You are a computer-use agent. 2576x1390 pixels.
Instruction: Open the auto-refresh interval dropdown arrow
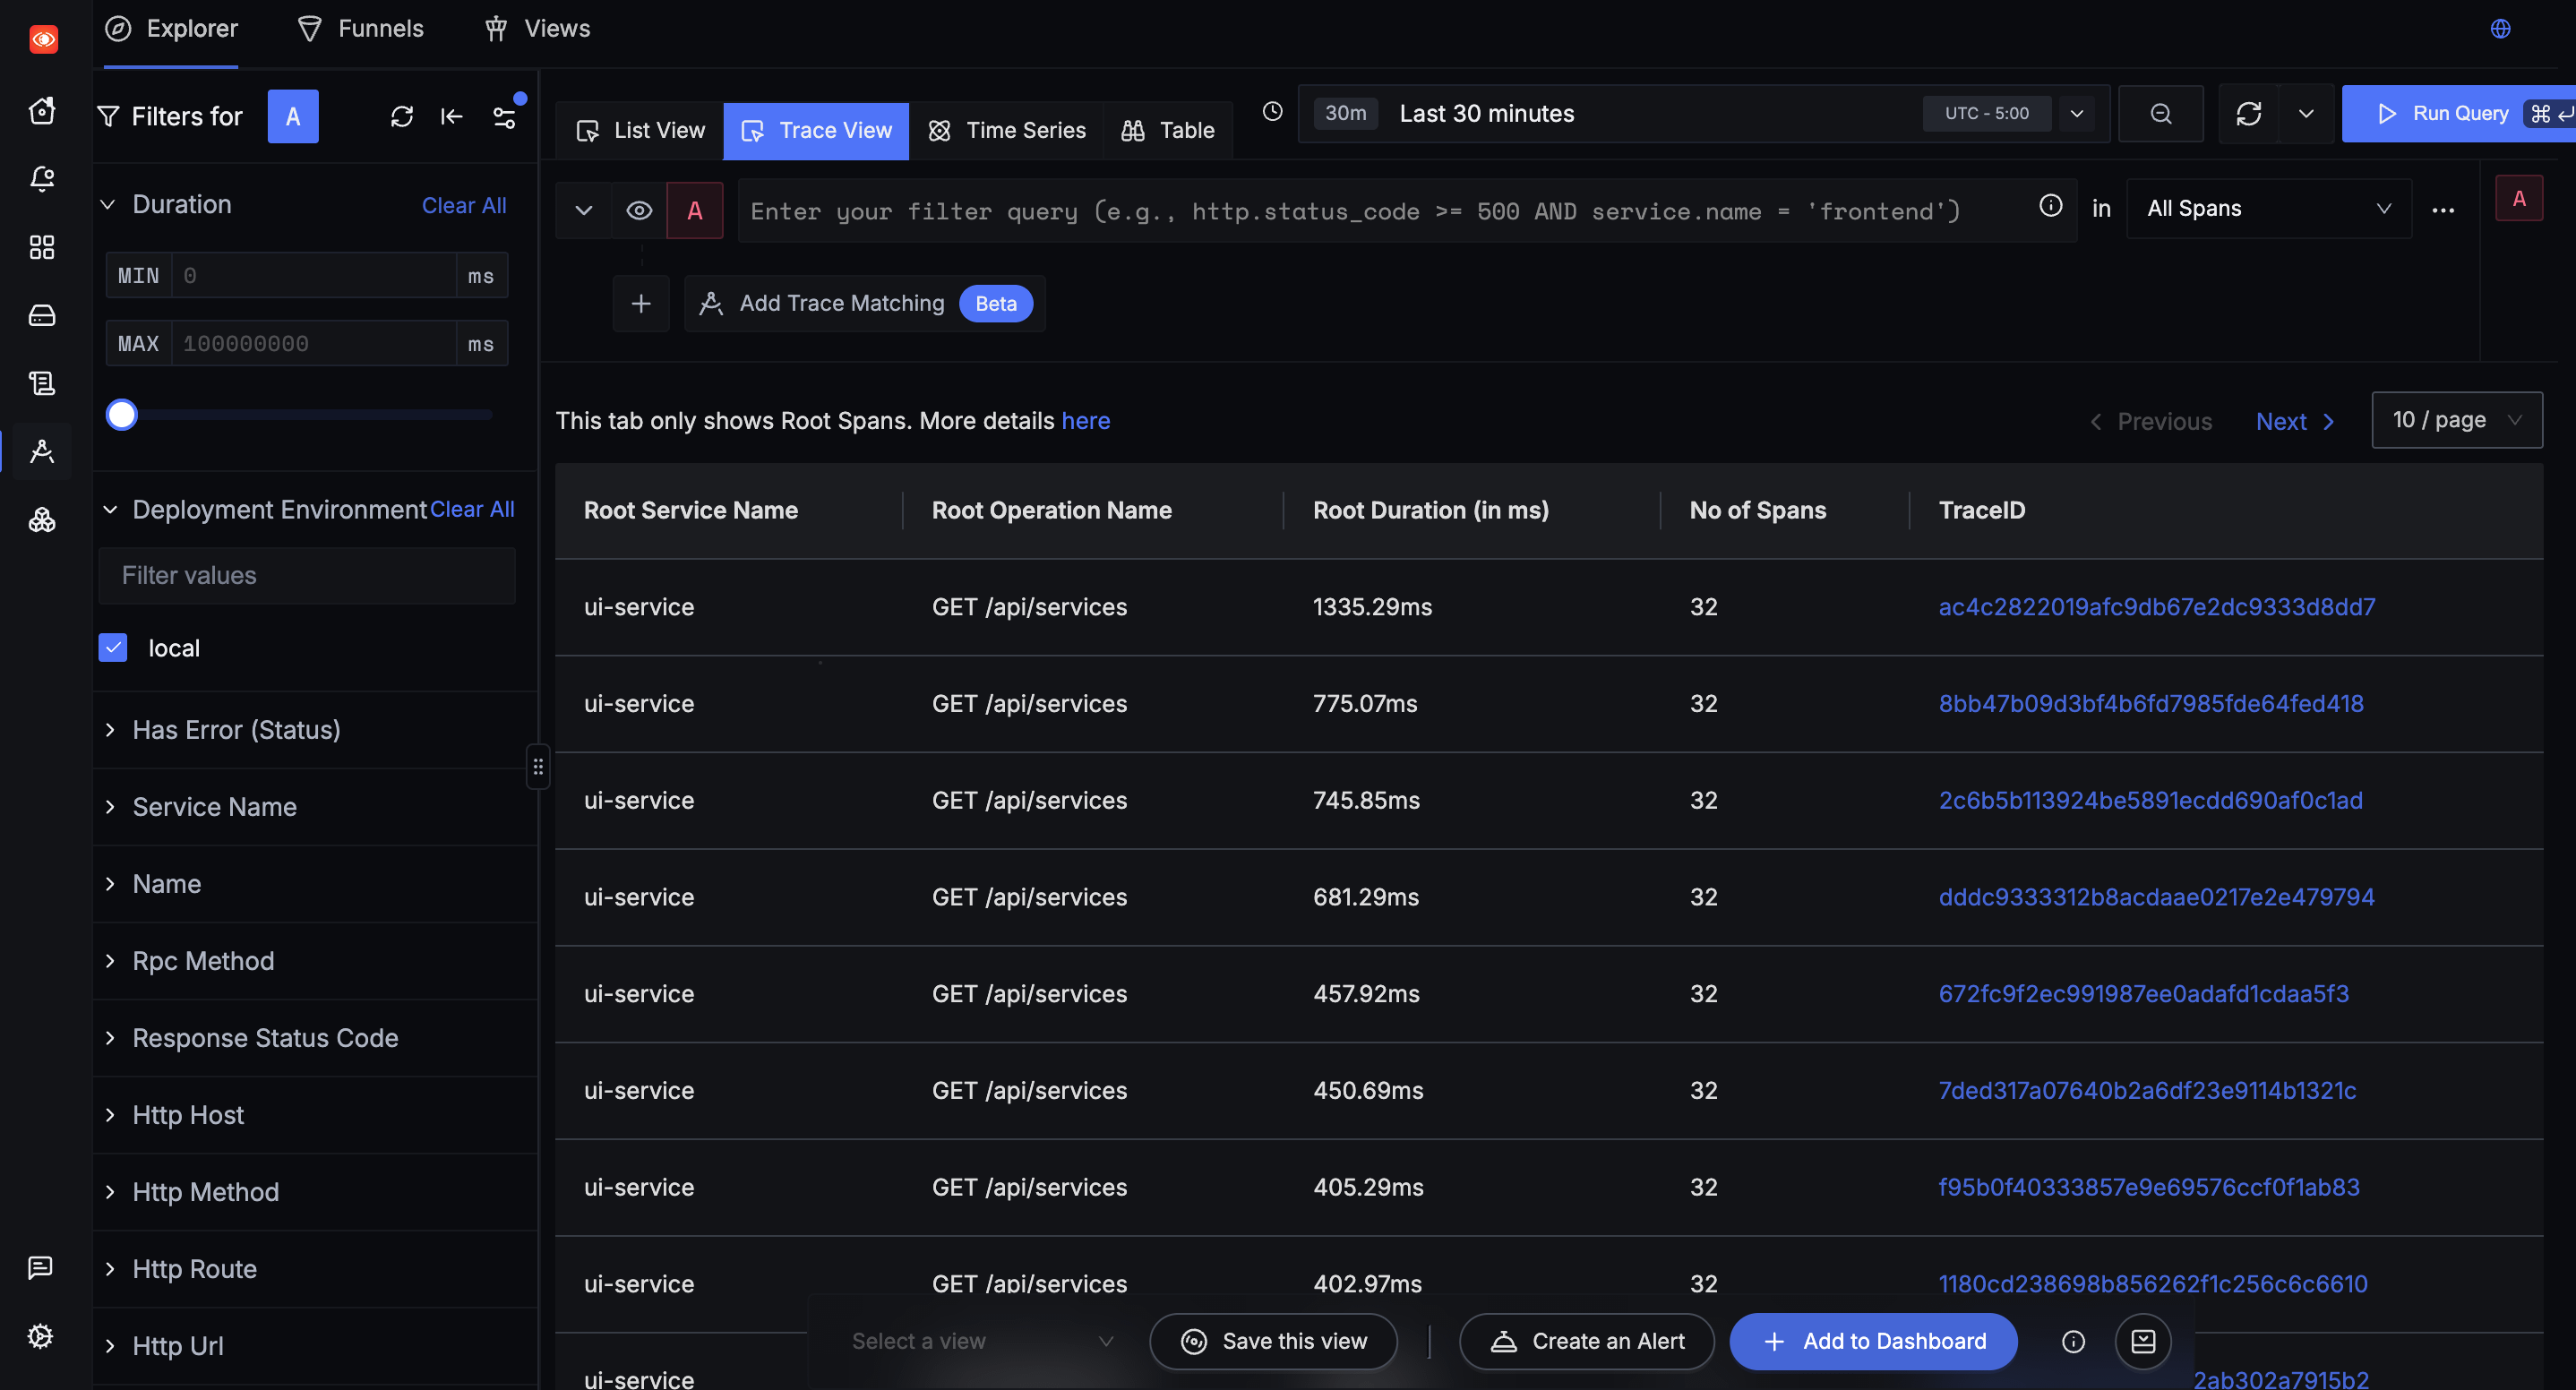[x=2306, y=114]
